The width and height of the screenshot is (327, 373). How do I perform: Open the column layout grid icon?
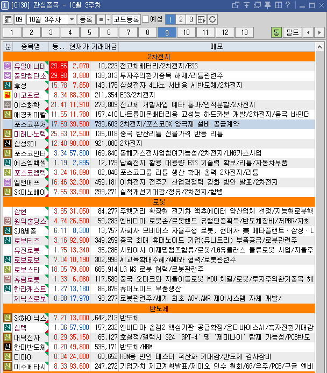(201, 19)
